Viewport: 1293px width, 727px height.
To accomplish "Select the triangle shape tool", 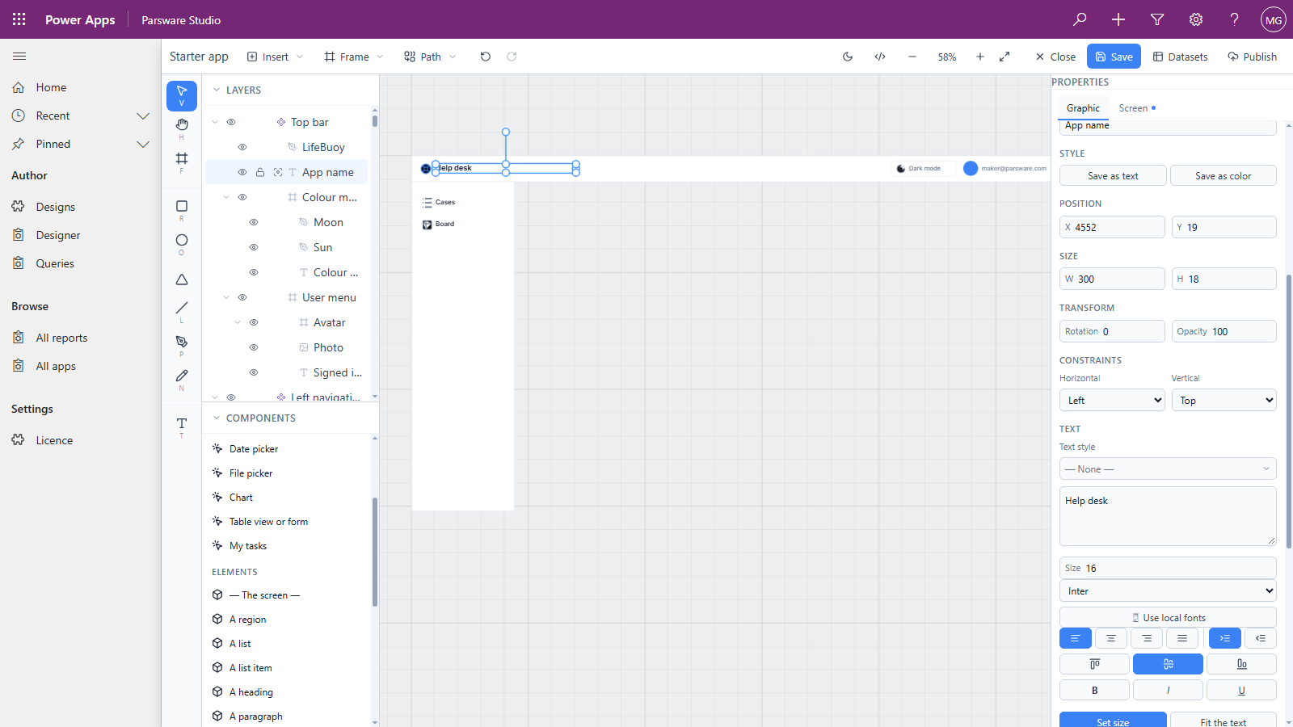I will coord(182,279).
